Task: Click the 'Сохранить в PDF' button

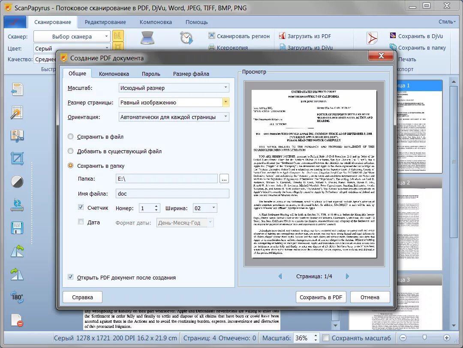Action: pos(321,297)
